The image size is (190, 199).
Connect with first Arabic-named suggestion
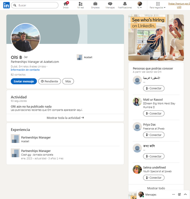pos(154,88)
